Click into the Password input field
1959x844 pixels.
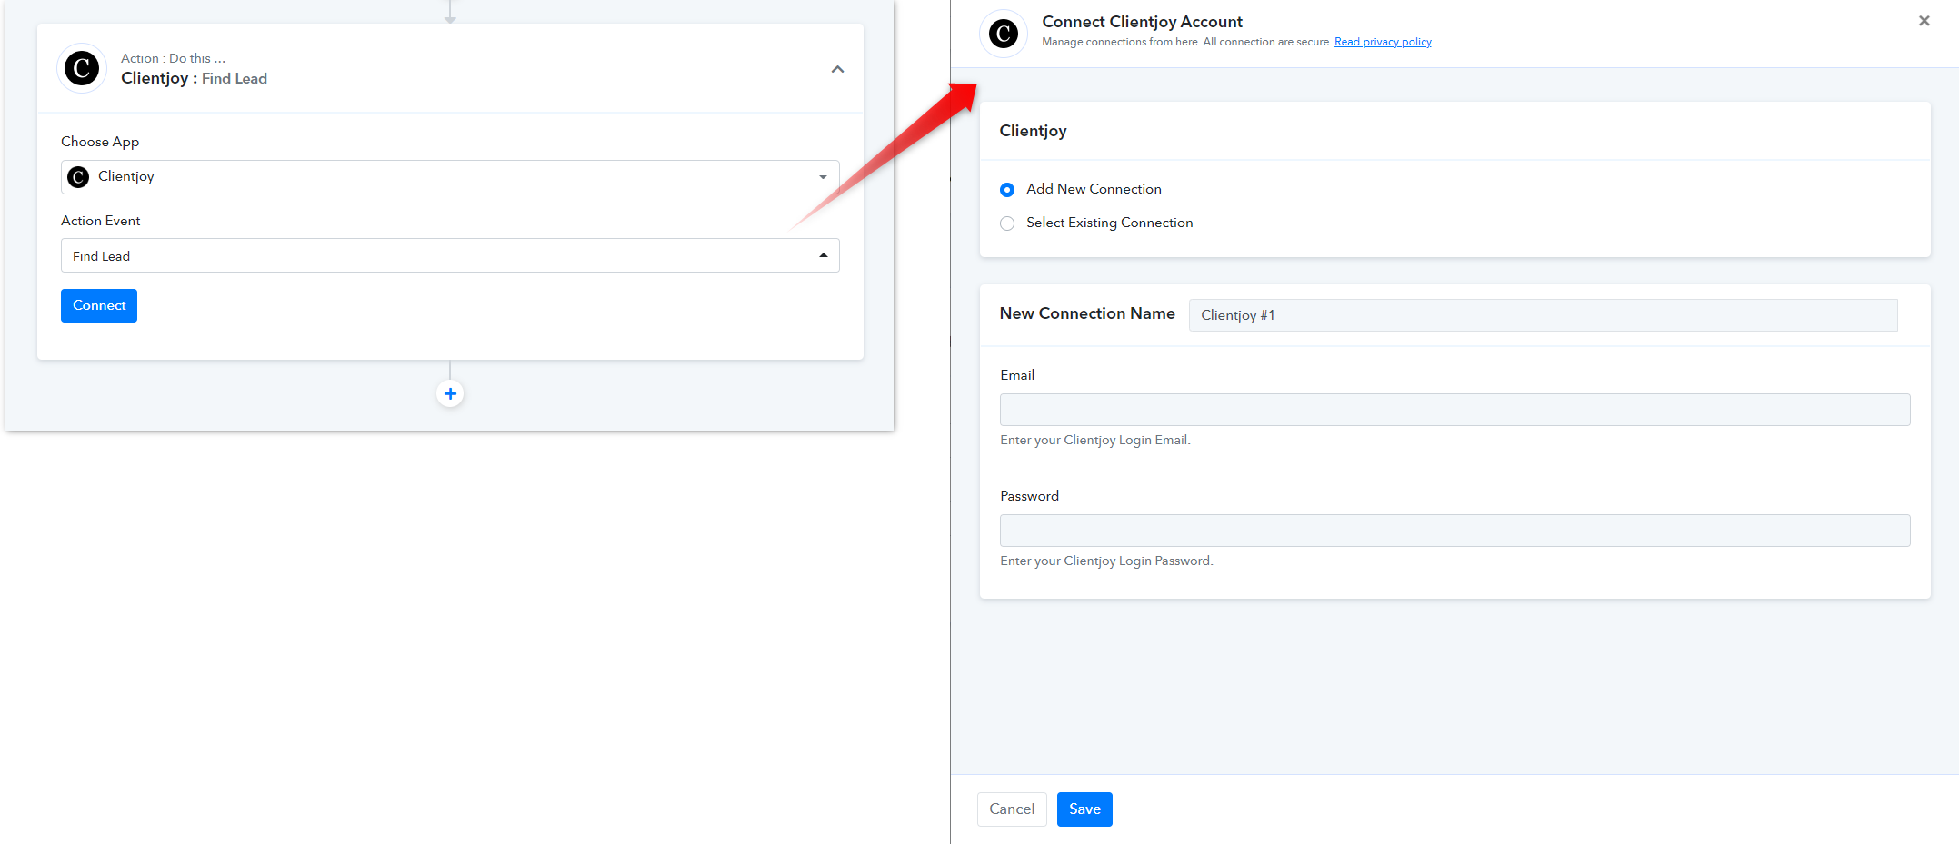point(1454,531)
